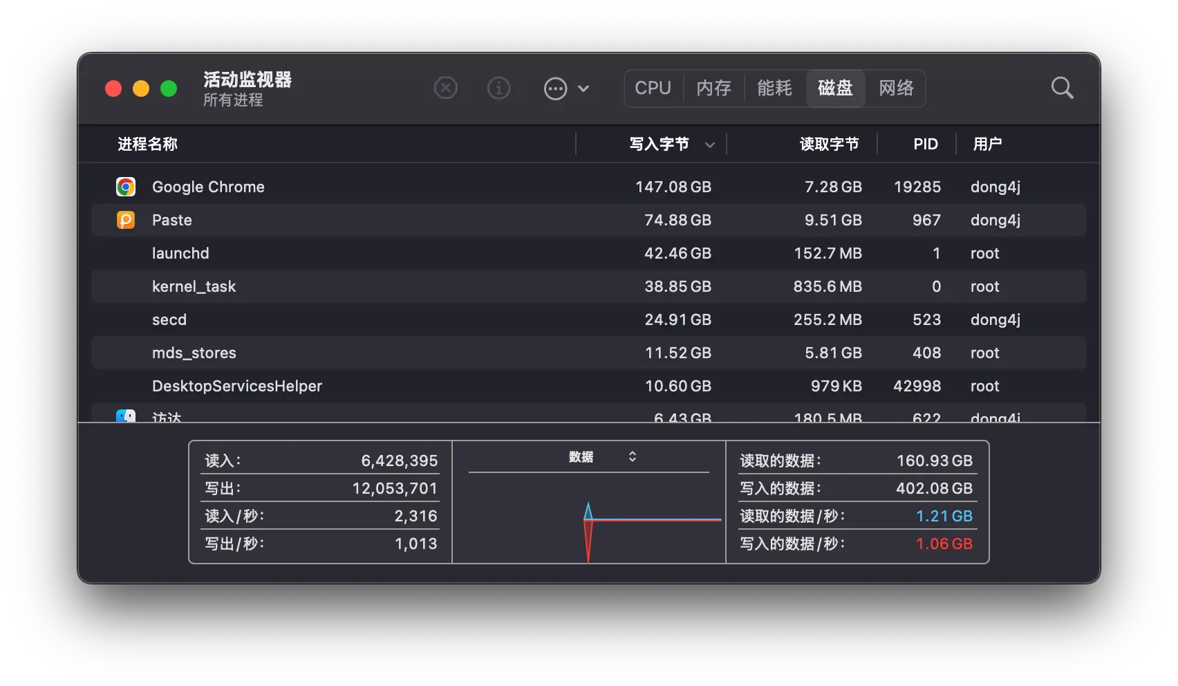
Task: Click the Finder icon in the last row
Action: [x=126, y=416]
